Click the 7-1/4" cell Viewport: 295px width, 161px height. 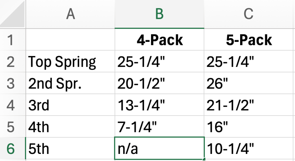click(x=159, y=127)
